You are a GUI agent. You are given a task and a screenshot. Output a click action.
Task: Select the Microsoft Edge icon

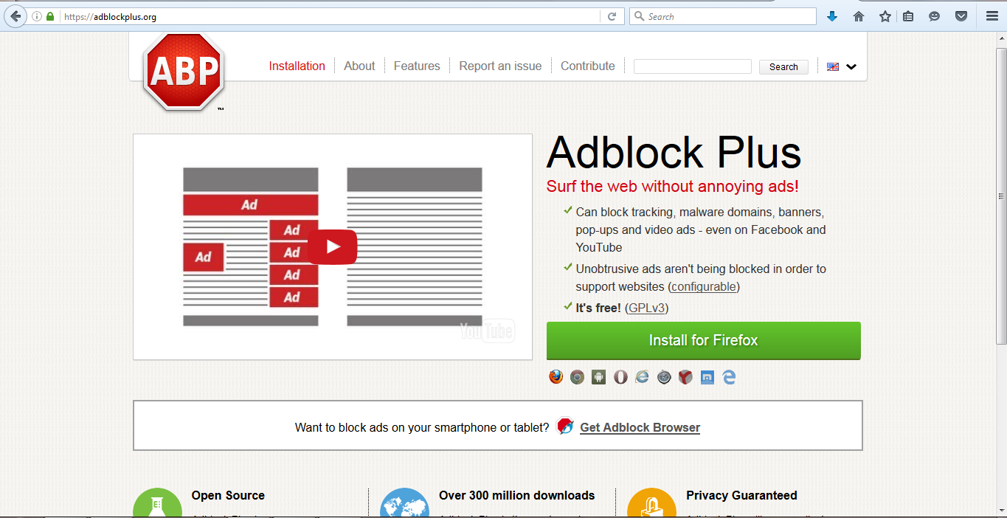point(729,377)
